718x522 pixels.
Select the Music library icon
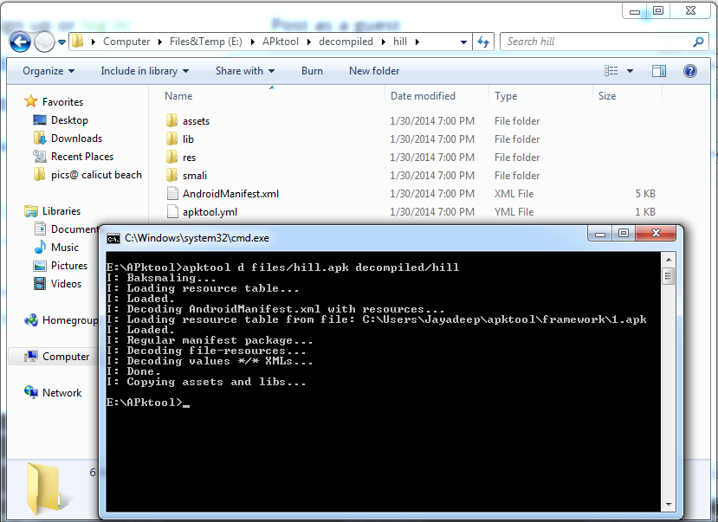tap(41, 247)
